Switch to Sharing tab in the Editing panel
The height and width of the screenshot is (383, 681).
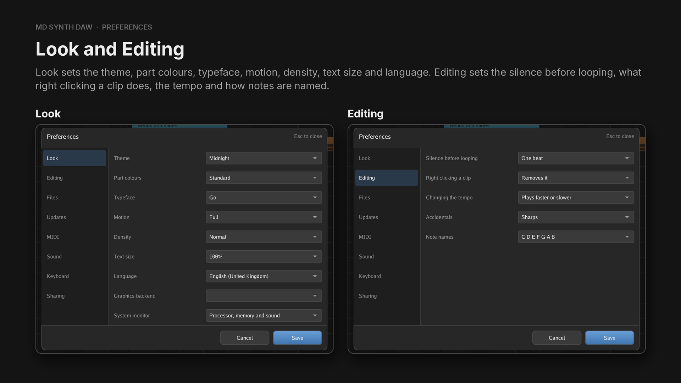tap(387, 296)
